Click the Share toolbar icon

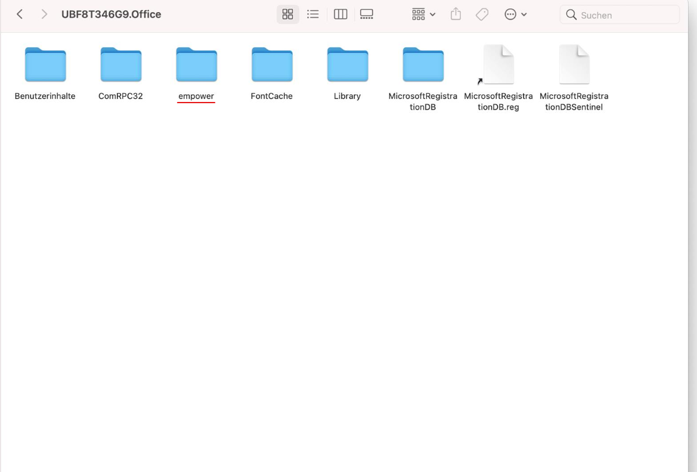coord(456,14)
